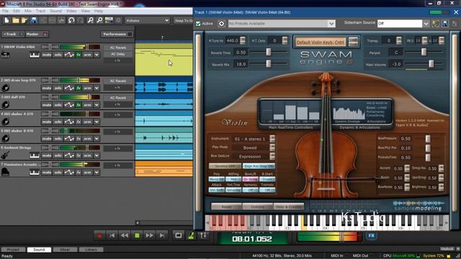The image size is (461, 259).
Task: Expand the SWAM Violin track options arrow
Action: (x=97, y=55)
